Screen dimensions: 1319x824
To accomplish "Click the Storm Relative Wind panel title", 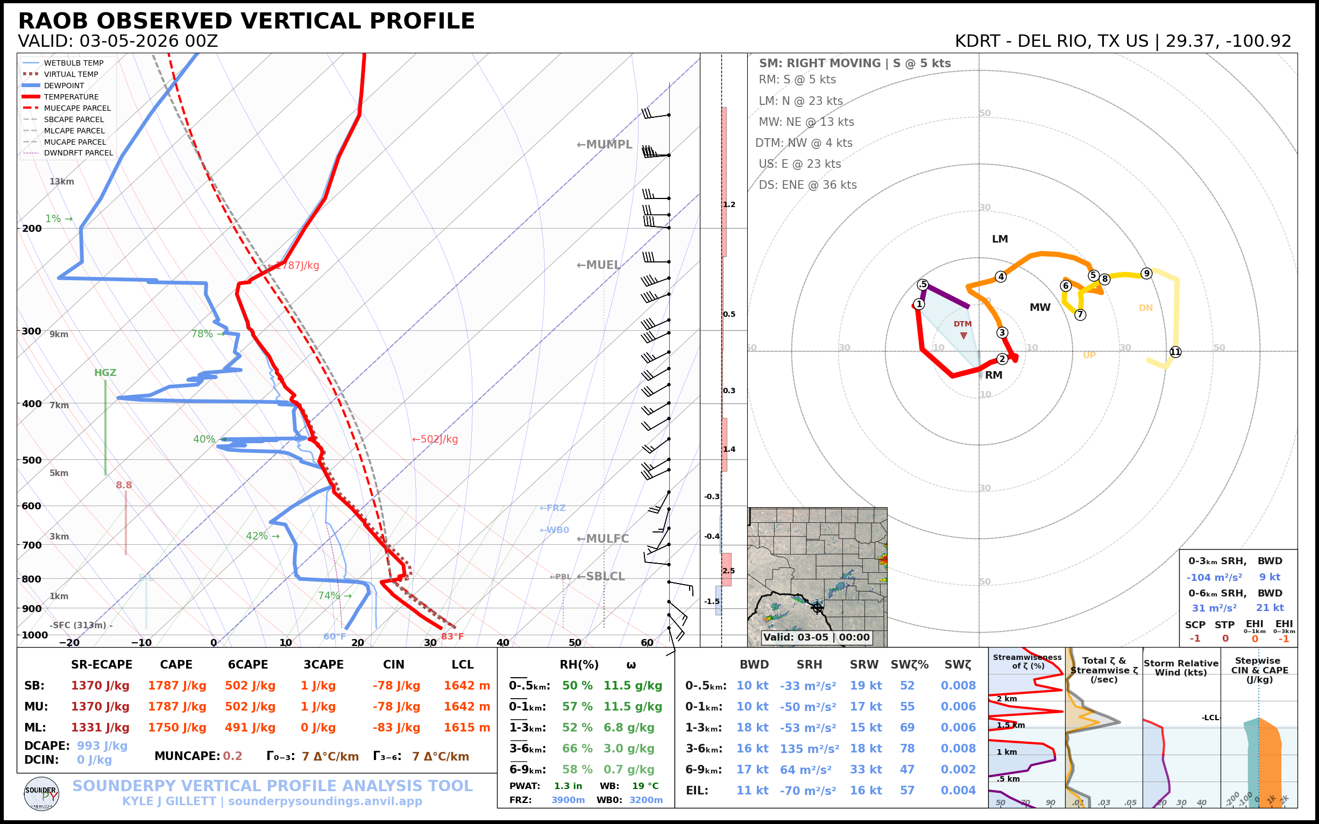I will (1181, 667).
